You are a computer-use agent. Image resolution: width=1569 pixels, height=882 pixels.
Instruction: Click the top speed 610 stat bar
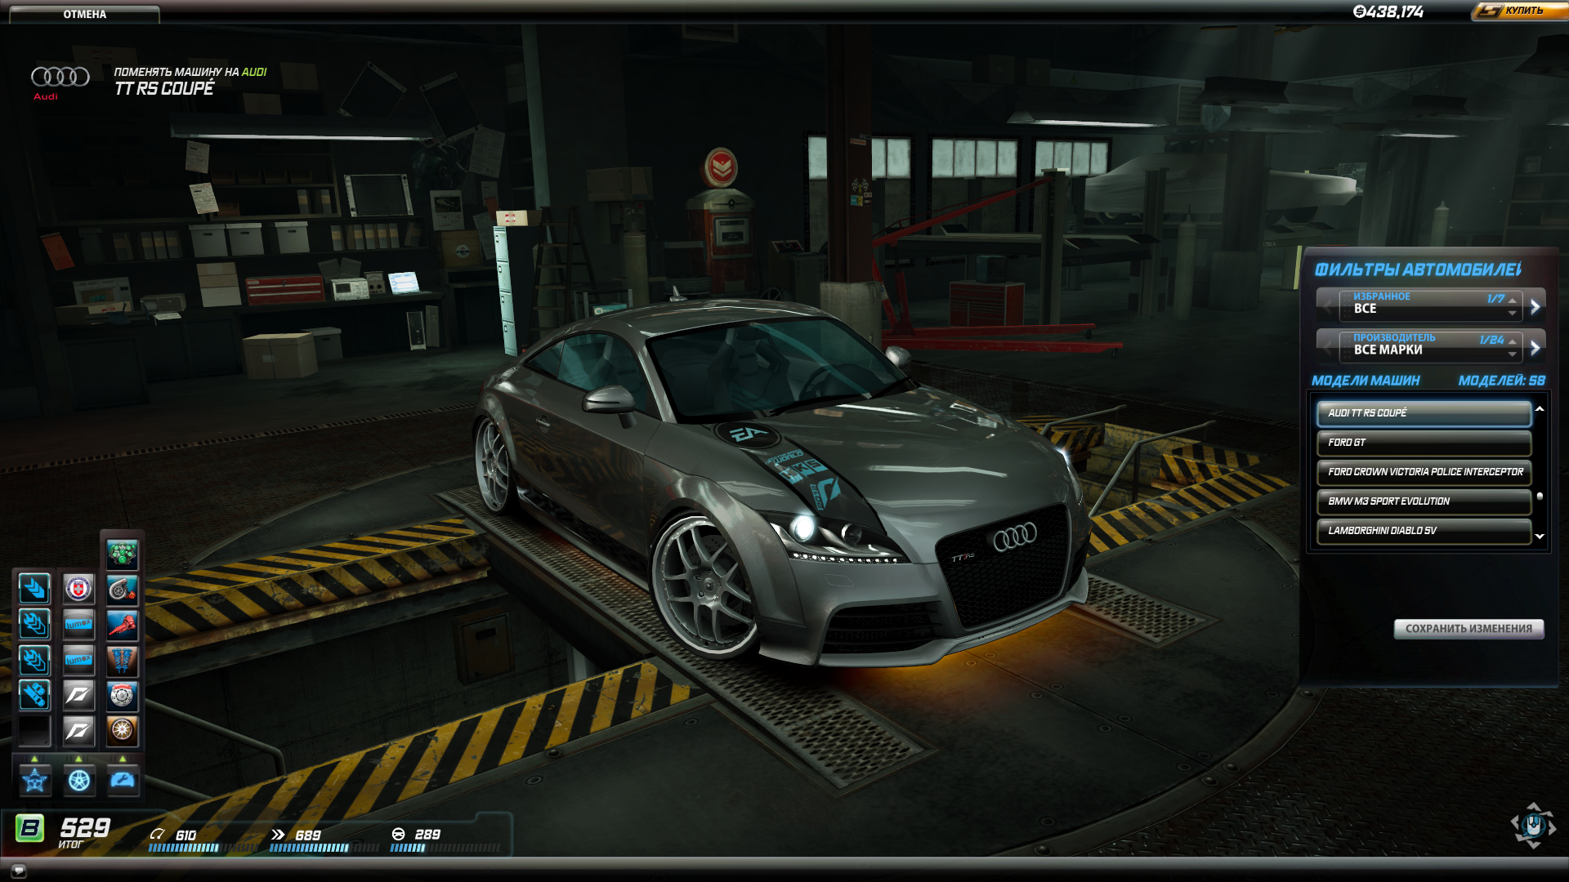click(203, 848)
